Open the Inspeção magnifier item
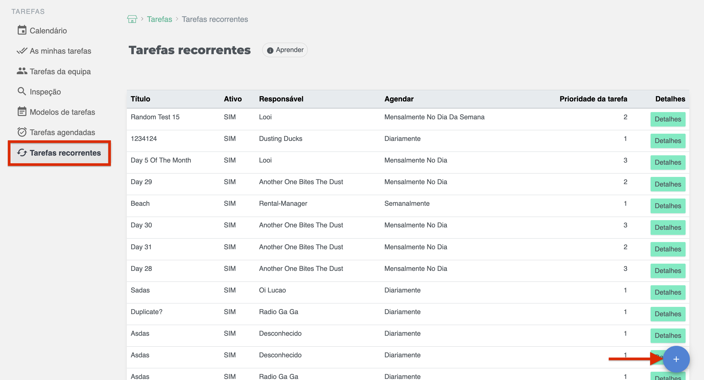Image resolution: width=704 pixels, height=380 pixels. (x=45, y=92)
